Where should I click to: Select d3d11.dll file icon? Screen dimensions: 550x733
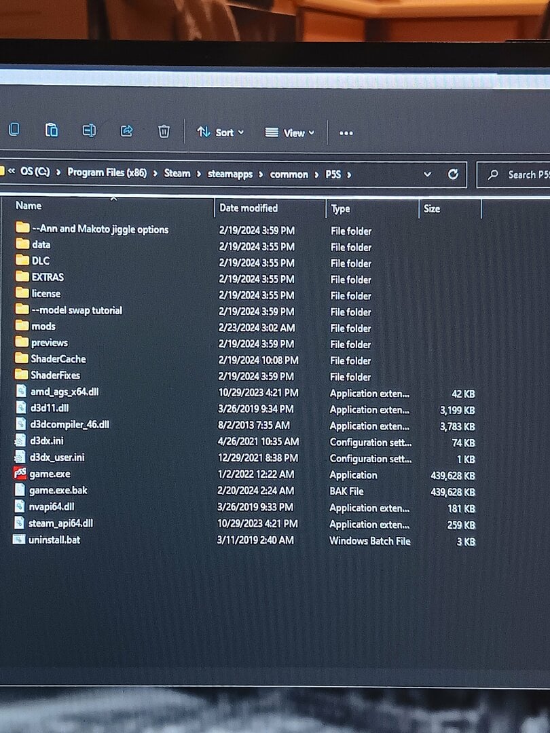[x=22, y=407]
